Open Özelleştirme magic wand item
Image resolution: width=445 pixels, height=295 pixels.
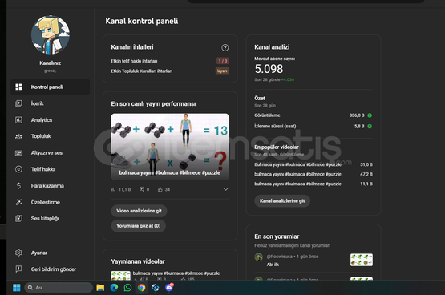(18, 202)
